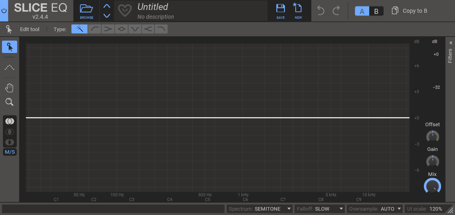Image resolution: width=455 pixels, height=215 pixels.
Task: Click the Copy to B button
Action: [x=409, y=11]
